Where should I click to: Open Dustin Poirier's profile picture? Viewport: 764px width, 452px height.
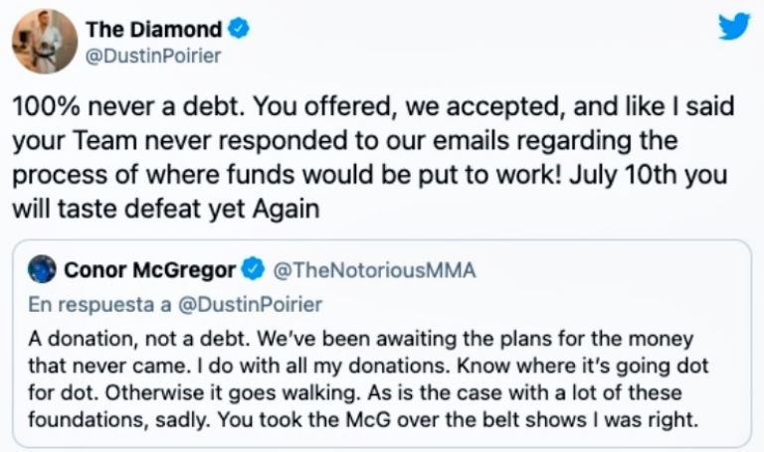point(44,41)
